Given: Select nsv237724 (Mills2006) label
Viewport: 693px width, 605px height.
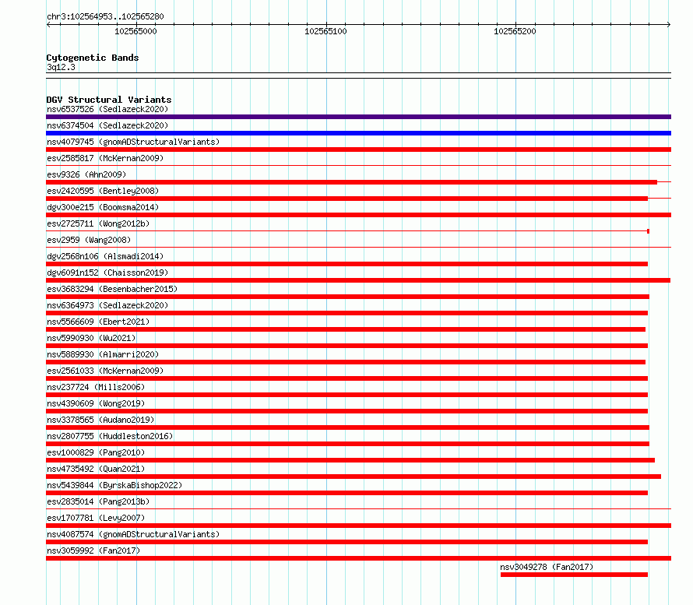Looking at the screenshot, I should [x=96, y=387].
